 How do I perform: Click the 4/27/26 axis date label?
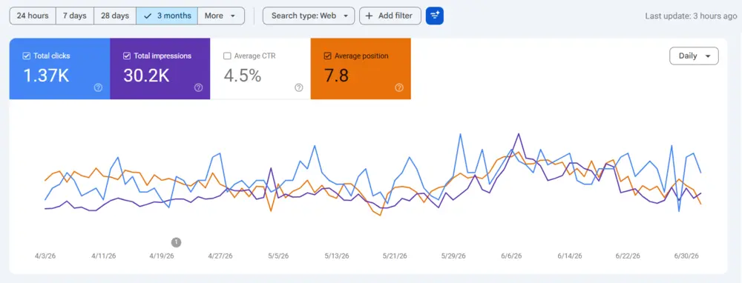[220, 256]
